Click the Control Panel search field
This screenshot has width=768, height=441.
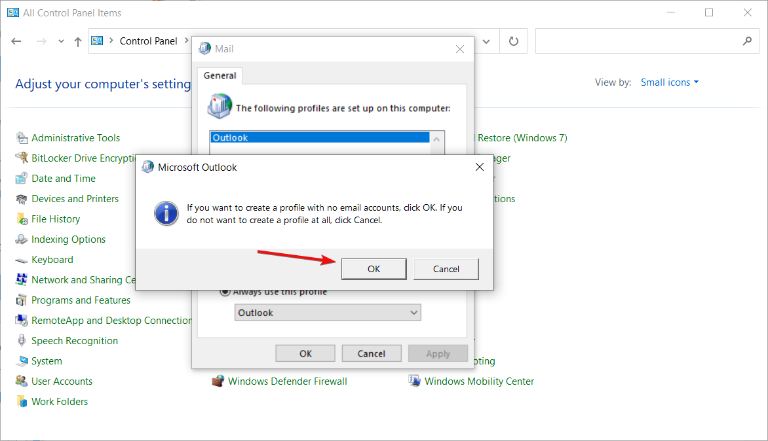point(647,41)
